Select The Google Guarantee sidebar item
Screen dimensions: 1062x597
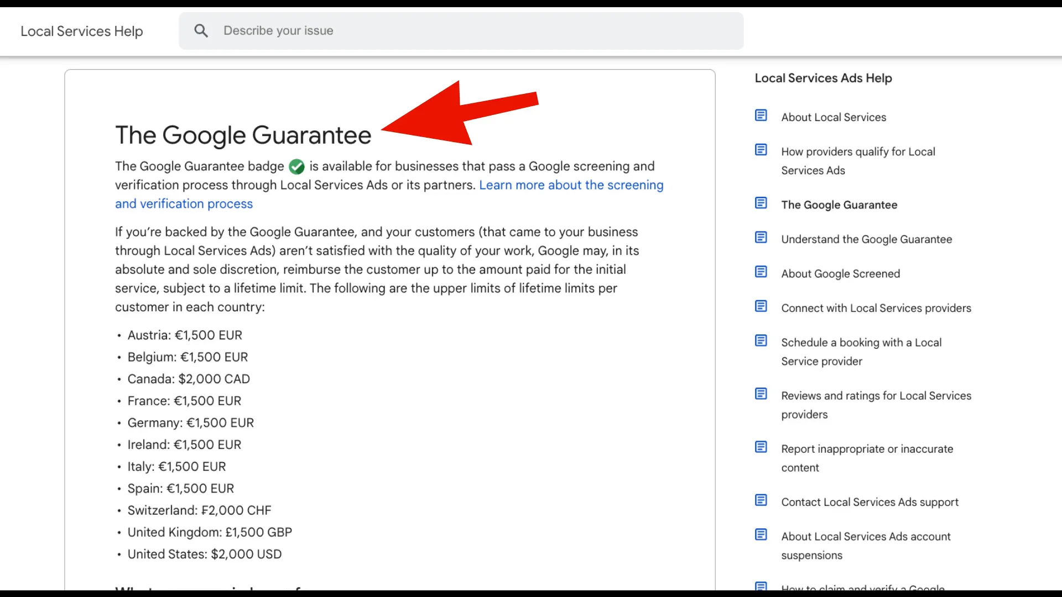pyautogui.click(x=839, y=205)
